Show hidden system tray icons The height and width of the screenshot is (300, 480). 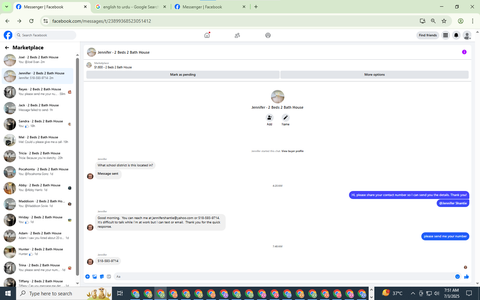click(413, 293)
